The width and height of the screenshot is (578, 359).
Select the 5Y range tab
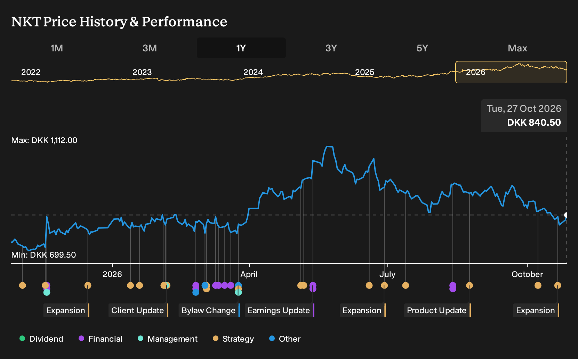tap(422, 48)
